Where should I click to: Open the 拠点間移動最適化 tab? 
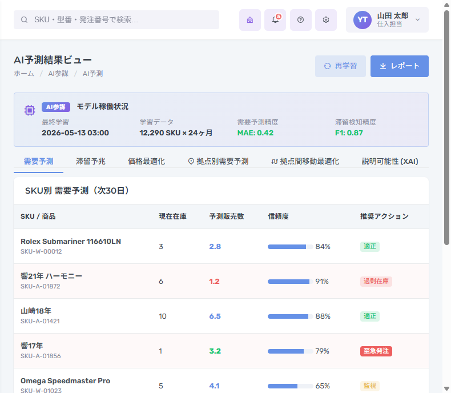point(305,162)
